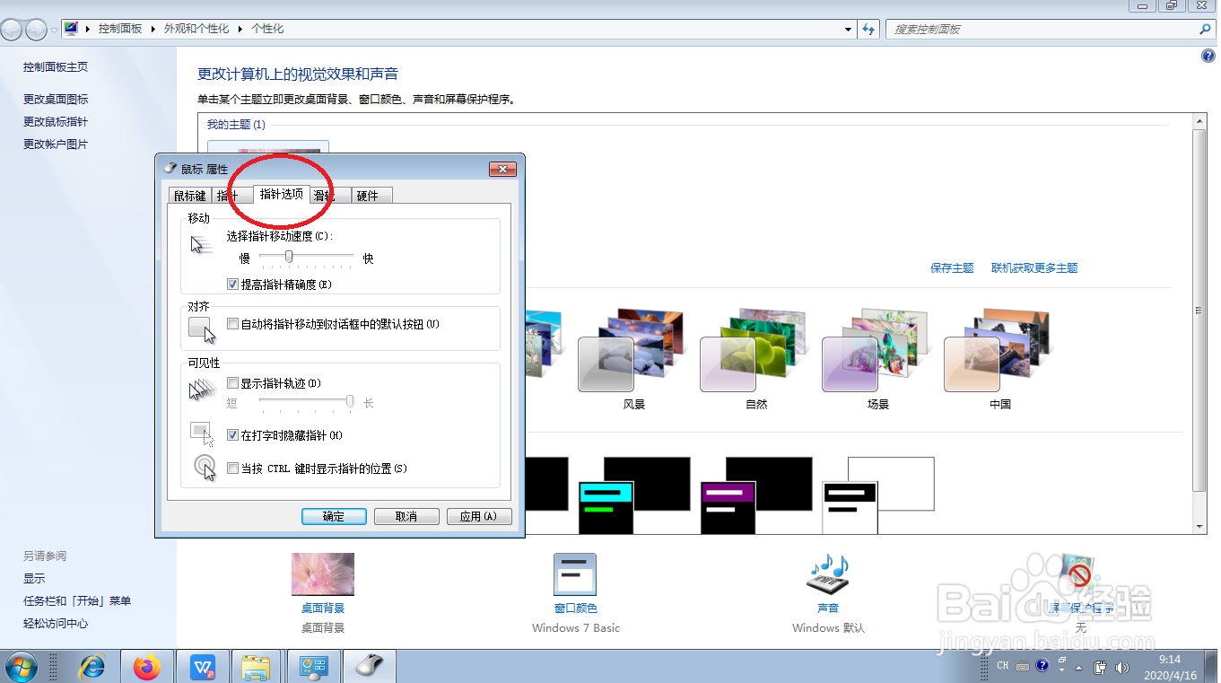The width and height of the screenshot is (1221, 683).
Task: Open WPS Office from the taskbar
Action: 202,666
